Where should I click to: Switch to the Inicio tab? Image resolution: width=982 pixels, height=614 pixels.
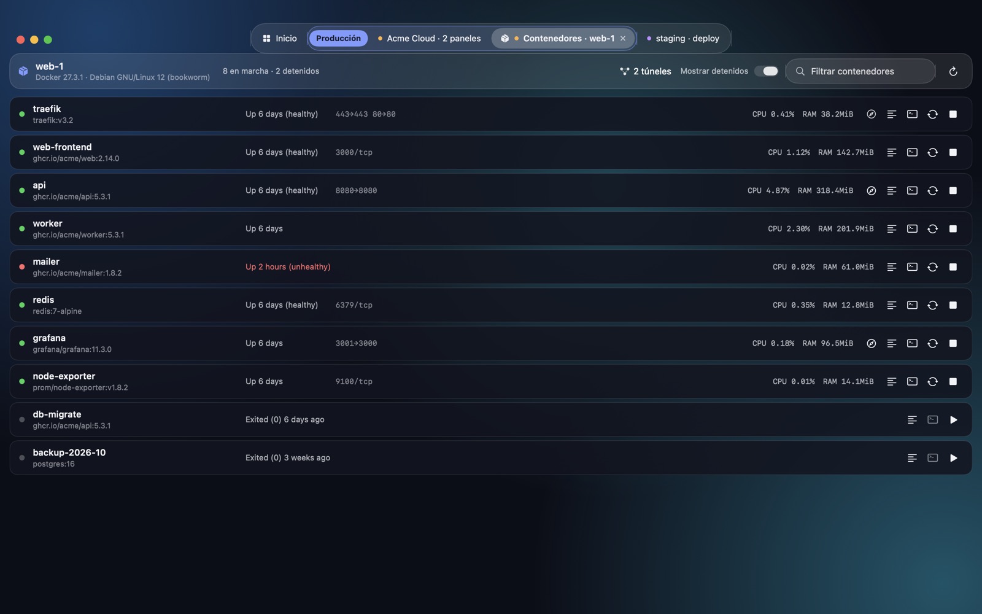pos(280,38)
